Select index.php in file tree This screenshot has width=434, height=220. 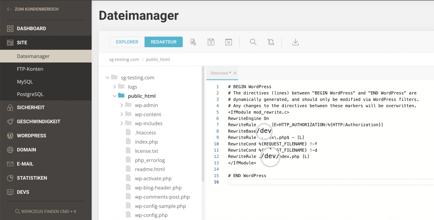(x=146, y=142)
